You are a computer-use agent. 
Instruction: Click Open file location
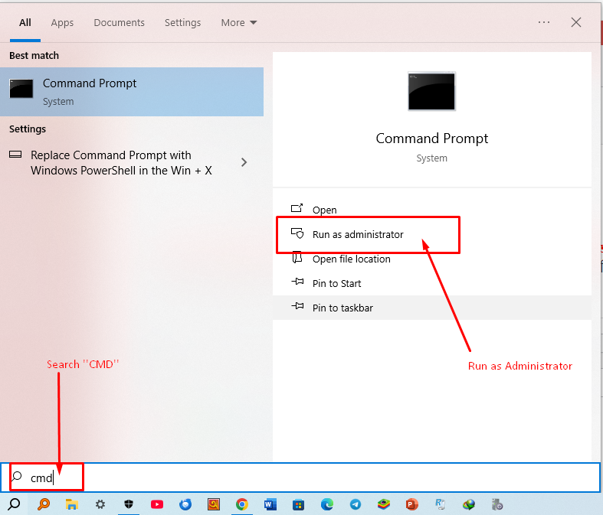coord(351,259)
